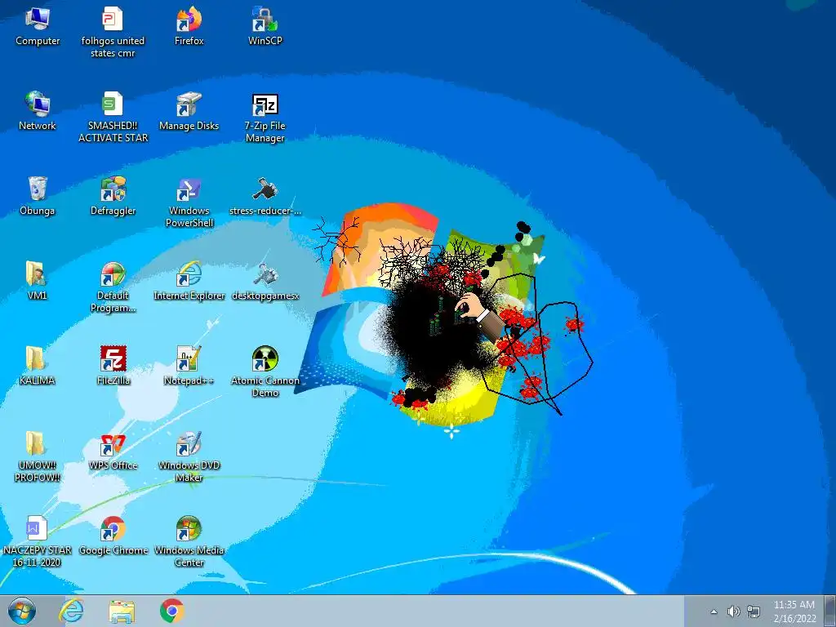Open the Manage Disks shortcut
The height and width of the screenshot is (627, 836).
pyautogui.click(x=189, y=111)
